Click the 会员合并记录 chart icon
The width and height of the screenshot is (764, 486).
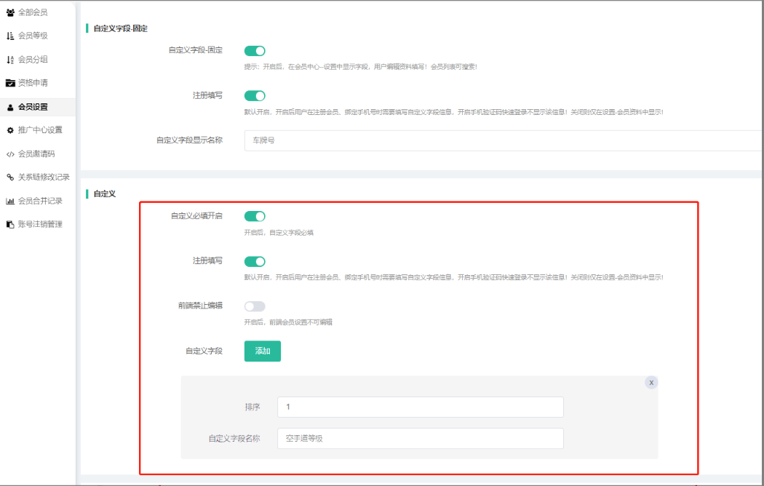10,201
